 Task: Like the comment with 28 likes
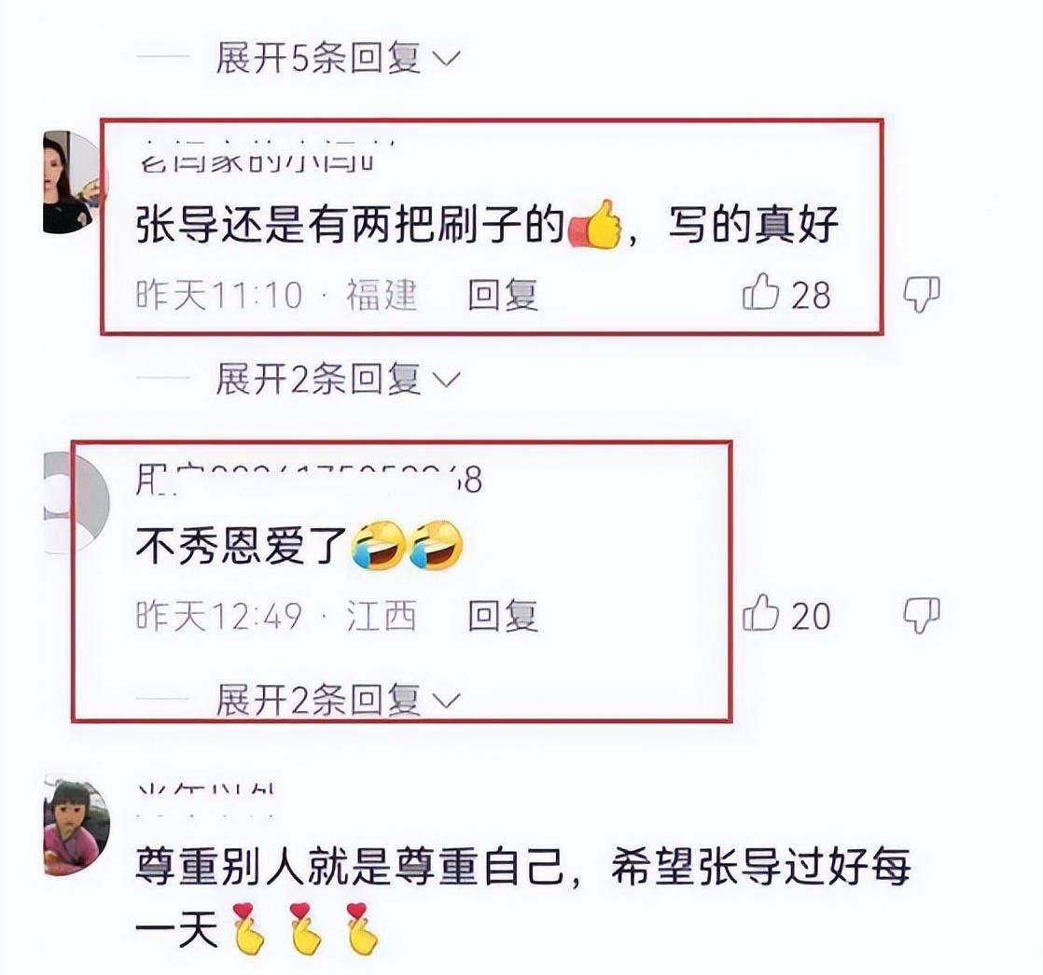point(760,293)
